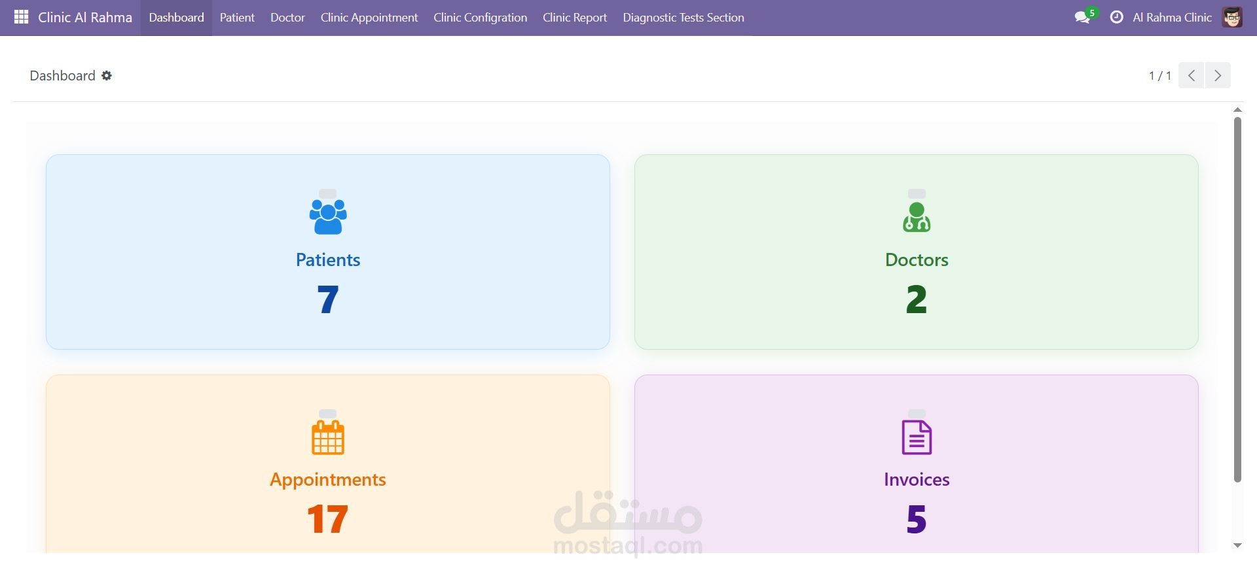Open the Doctor menu
The width and height of the screenshot is (1257, 570).
point(287,18)
